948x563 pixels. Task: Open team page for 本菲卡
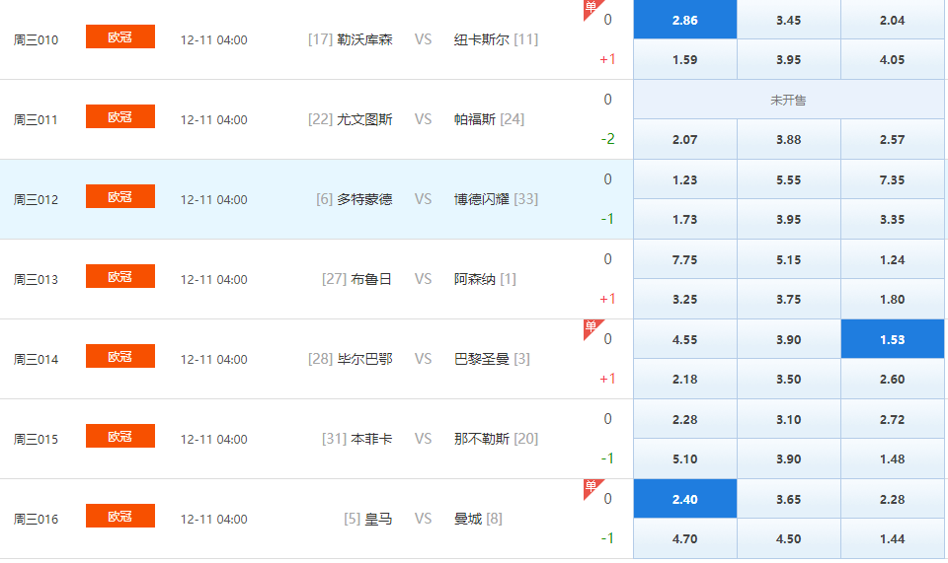coord(371,439)
